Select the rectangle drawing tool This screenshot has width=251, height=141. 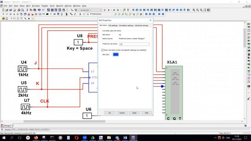18,18
